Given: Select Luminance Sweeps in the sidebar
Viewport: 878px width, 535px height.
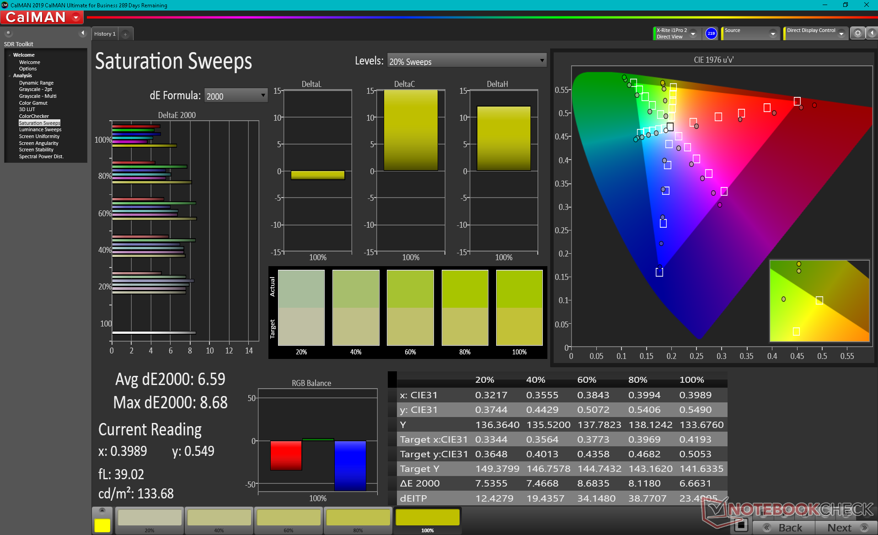Looking at the screenshot, I should (40, 130).
